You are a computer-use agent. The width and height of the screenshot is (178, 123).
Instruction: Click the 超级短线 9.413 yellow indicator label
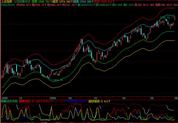click(x=99, y=101)
